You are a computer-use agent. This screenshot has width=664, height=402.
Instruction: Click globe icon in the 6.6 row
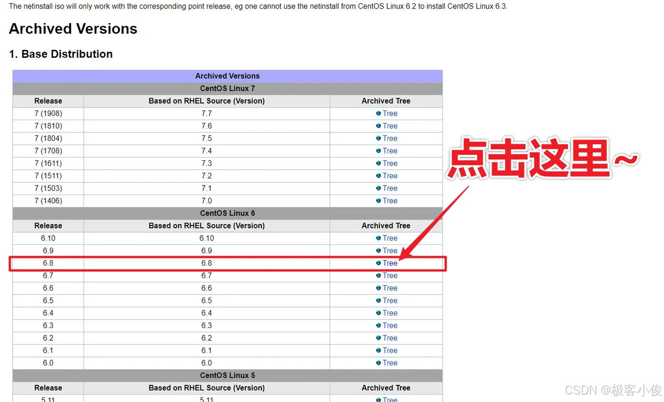pyautogui.click(x=378, y=288)
